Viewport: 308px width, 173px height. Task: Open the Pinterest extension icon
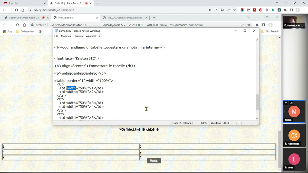click(x=261, y=10)
